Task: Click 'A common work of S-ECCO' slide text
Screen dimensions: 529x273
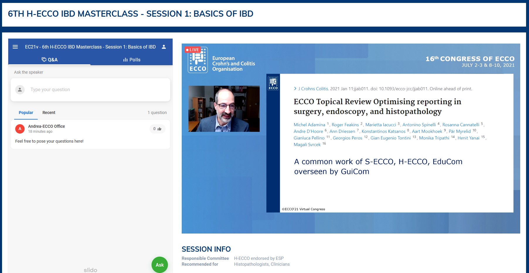Action: coord(378,167)
